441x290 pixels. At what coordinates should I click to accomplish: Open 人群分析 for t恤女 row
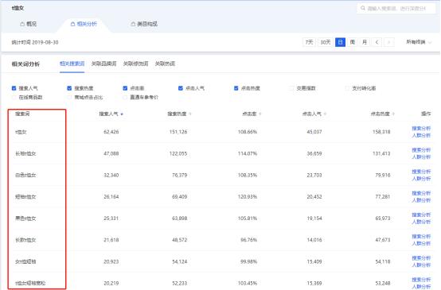click(421, 135)
